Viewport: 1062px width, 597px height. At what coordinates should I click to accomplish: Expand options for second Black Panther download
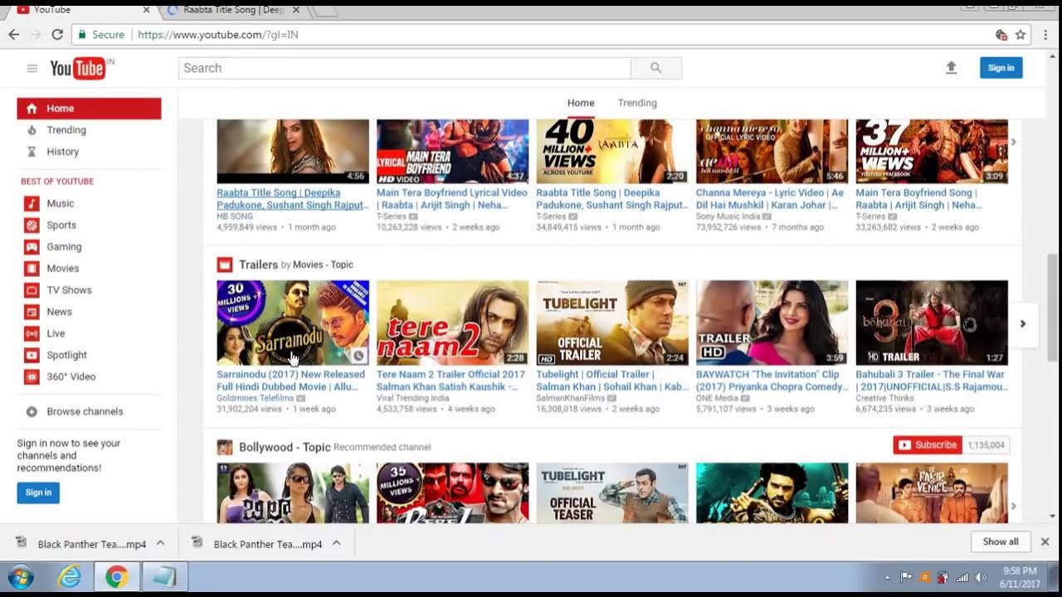(x=337, y=543)
